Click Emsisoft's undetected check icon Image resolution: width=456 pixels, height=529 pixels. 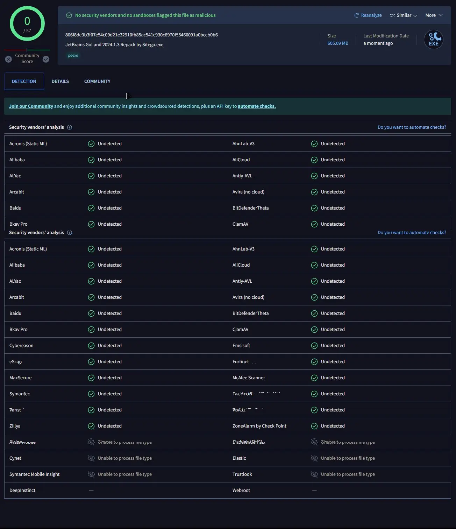314,346
